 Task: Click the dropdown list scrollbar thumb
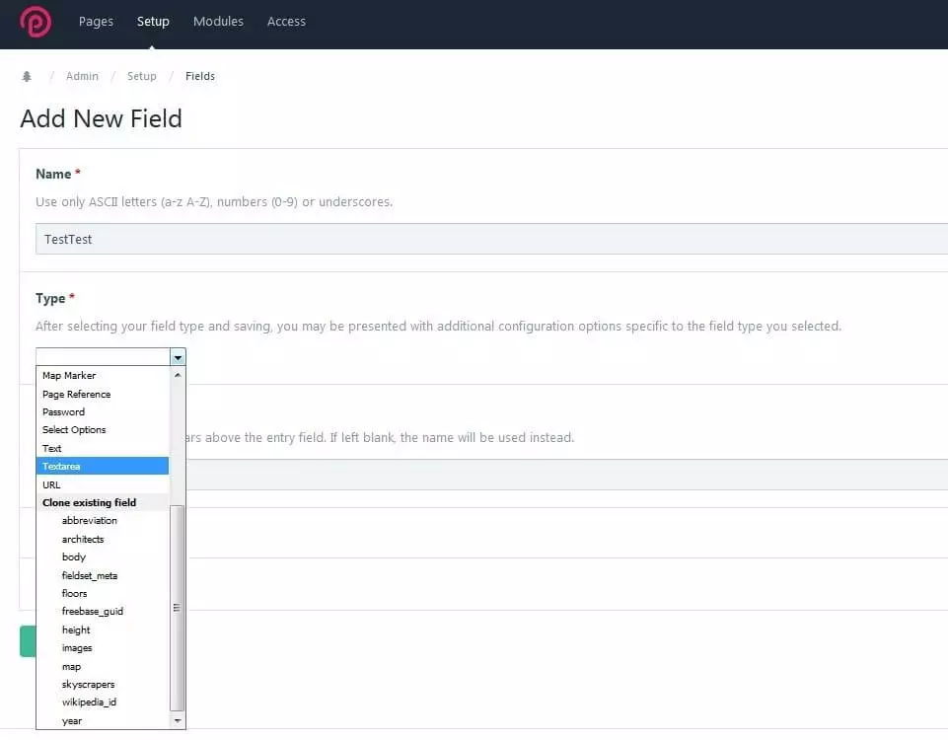(x=178, y=607)
